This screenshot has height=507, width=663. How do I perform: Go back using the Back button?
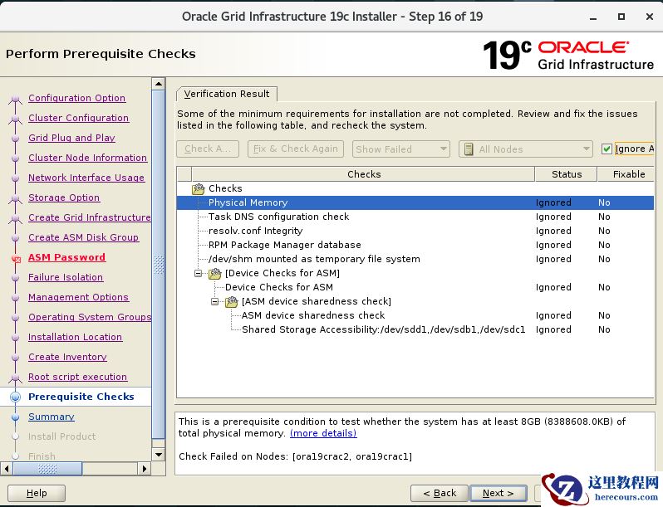(x=439, y=493)
